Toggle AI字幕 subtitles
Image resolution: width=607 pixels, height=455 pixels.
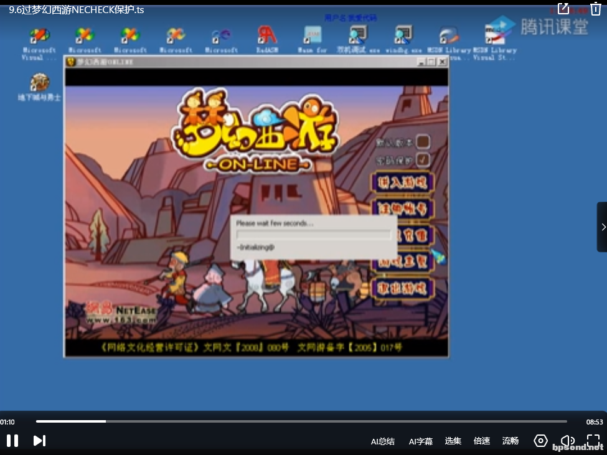(421, 441)
